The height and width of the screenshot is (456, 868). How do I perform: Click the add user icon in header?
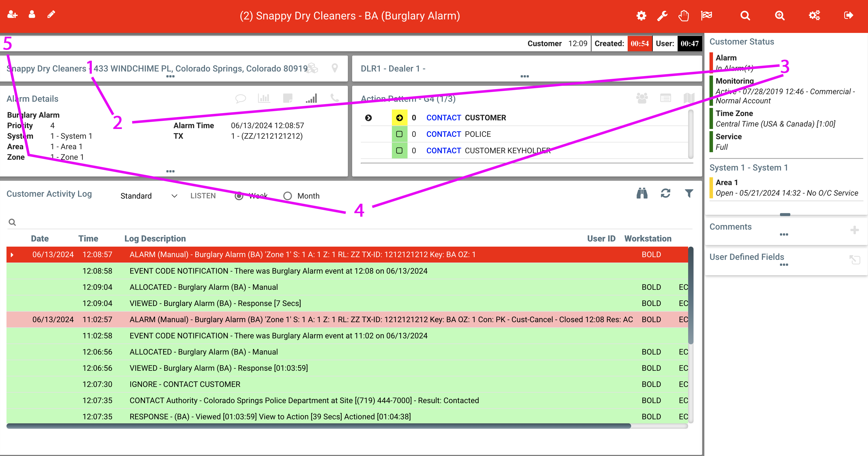tap(12, 15)
